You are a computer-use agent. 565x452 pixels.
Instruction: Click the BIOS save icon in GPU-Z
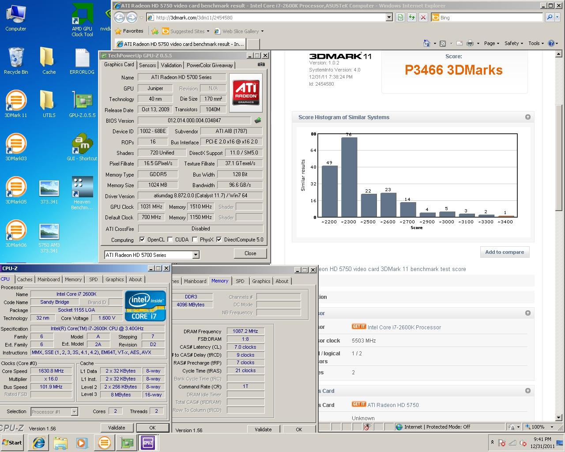tap(258, 120)
